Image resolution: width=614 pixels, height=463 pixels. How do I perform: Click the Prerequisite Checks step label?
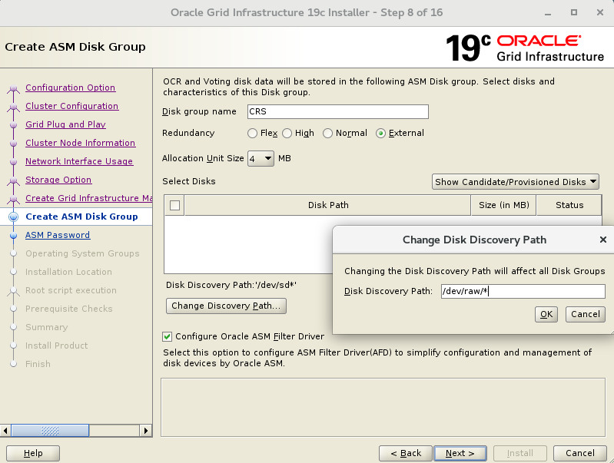(69, 309)
